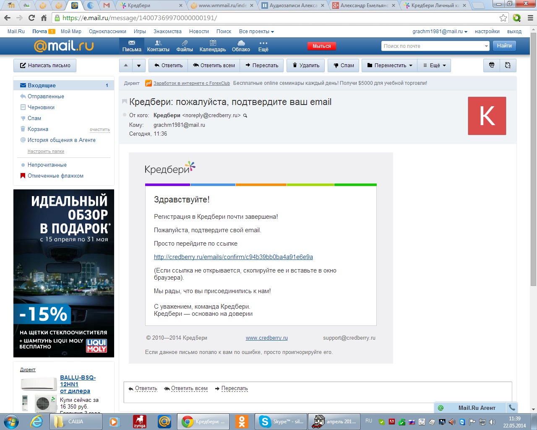The height and width of the screenshot is (430, 537).
Task: Toggle read status dot beside От кого
Action: tap(125, 115)
